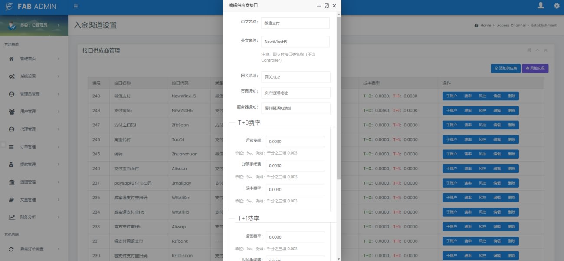
Task: Open the user profile icon in top bar
Action: [541, 6]
